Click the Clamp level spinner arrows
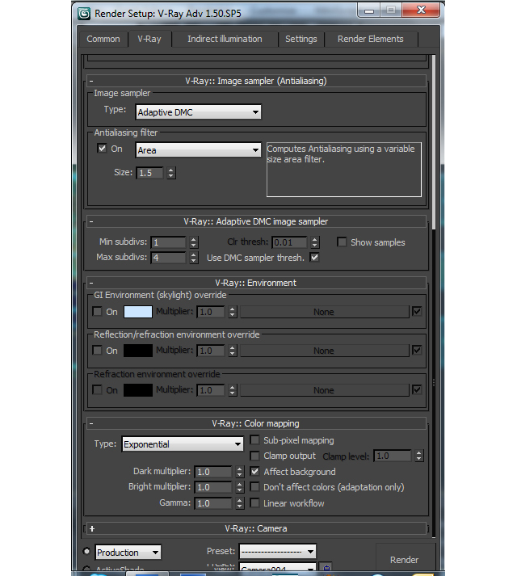517x576 pixels. click(419, 456)
